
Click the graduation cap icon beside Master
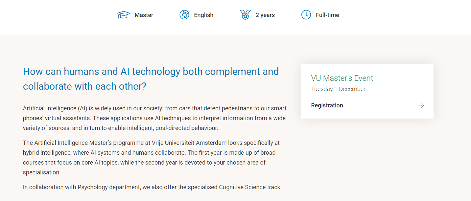[124, 15]
